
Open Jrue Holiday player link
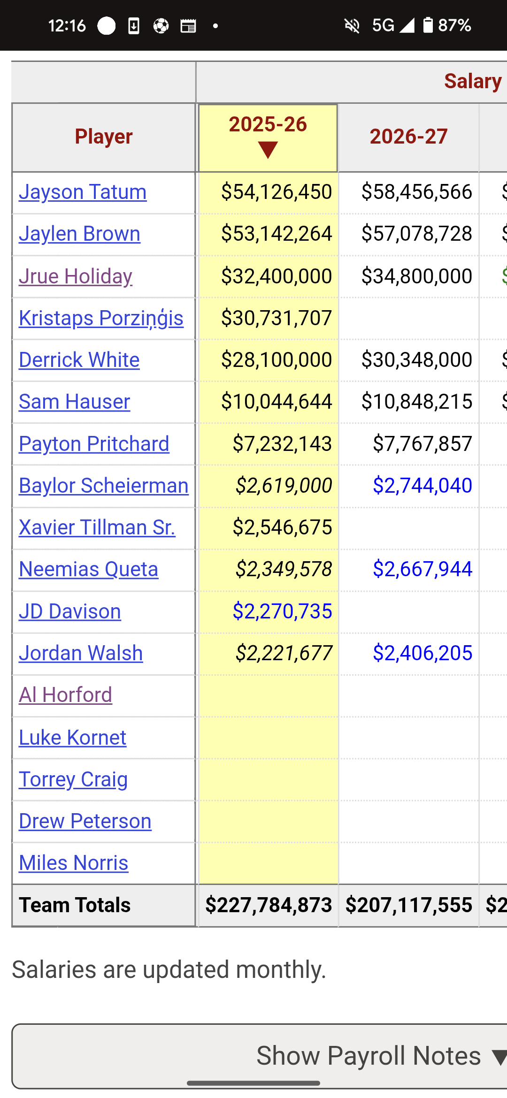(76, 276)
